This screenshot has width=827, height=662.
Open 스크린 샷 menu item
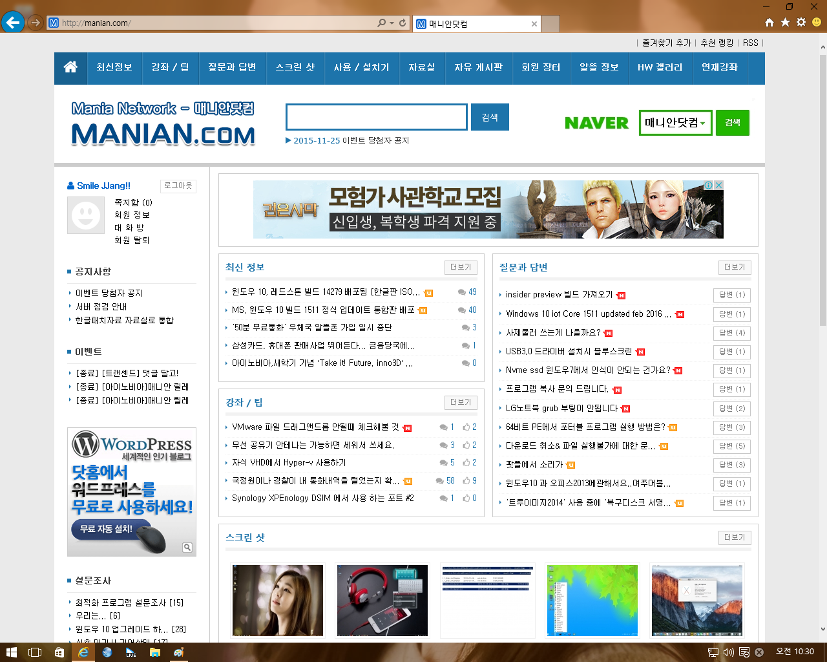coord(295,67)
